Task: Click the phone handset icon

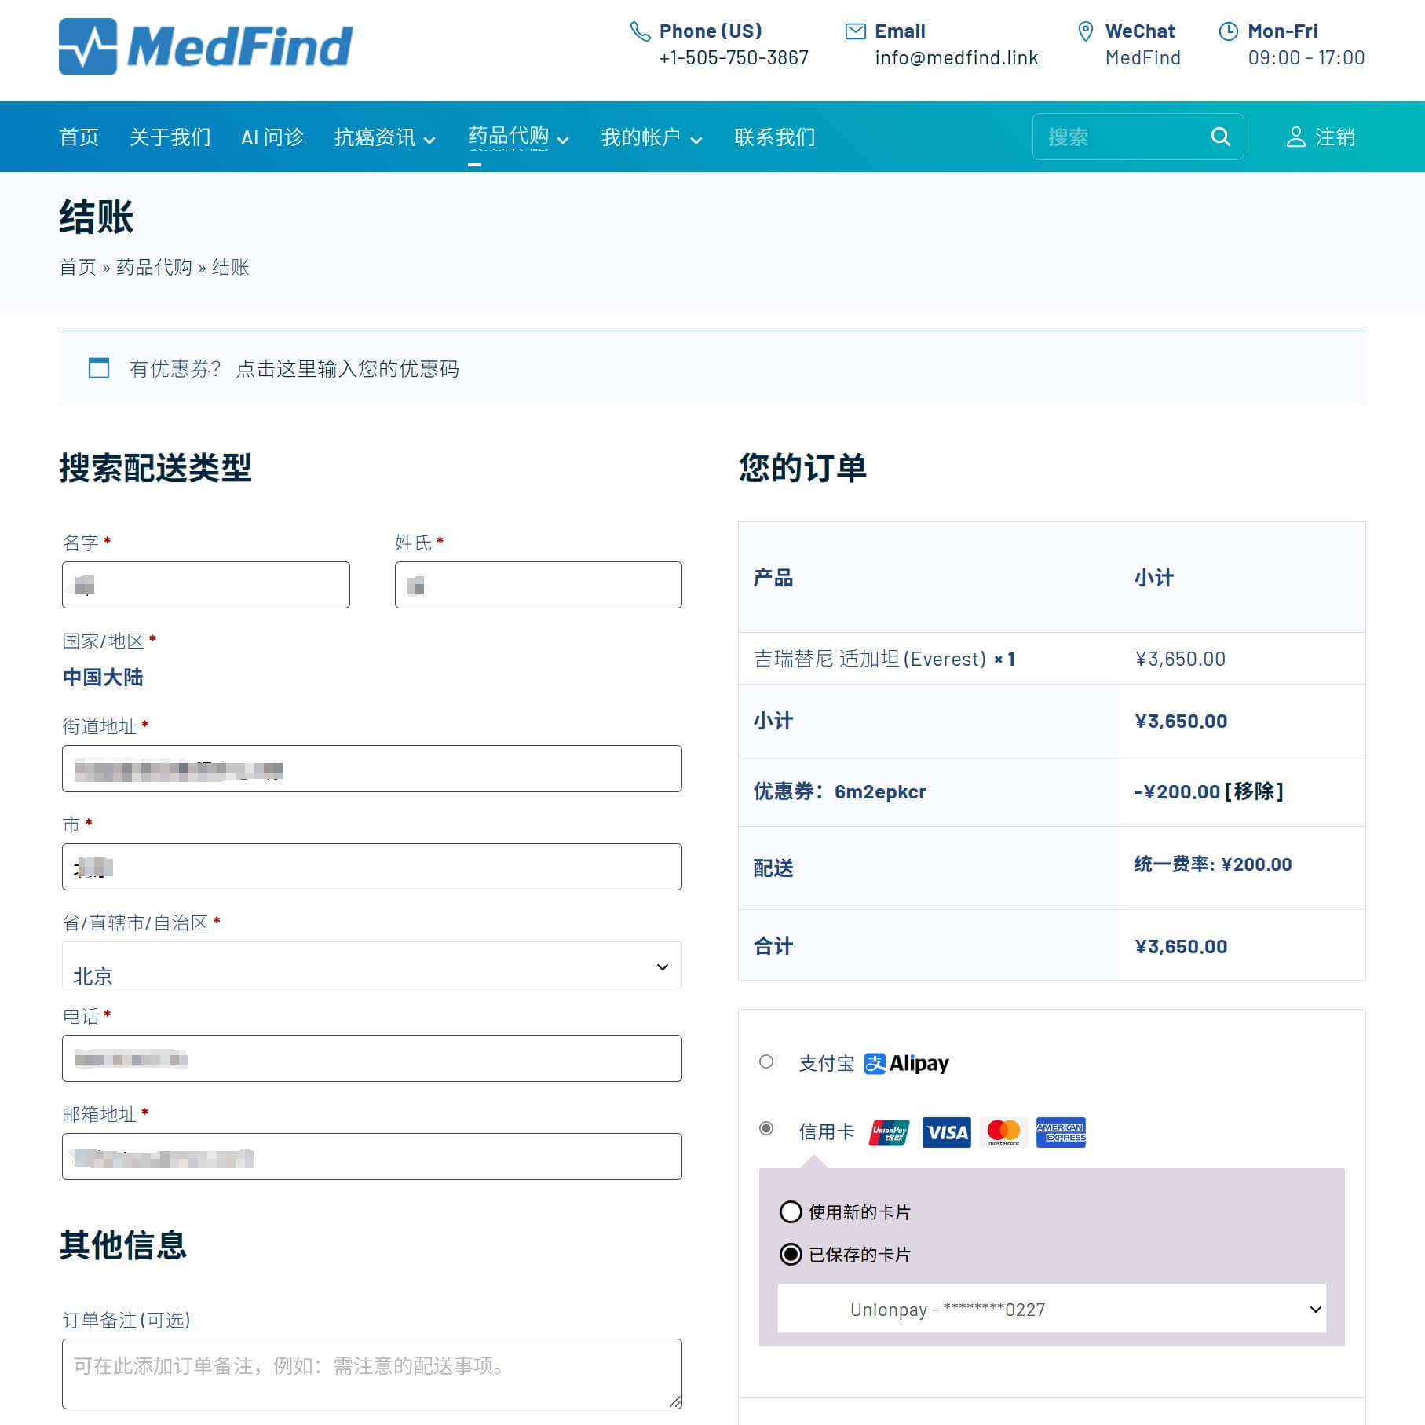Action: 640,31
